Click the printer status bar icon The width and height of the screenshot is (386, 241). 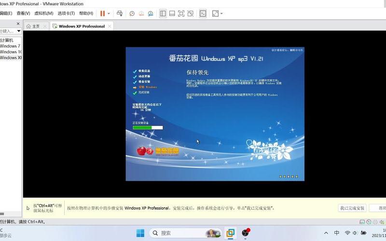pyautogui.click(x=375, y=222)
